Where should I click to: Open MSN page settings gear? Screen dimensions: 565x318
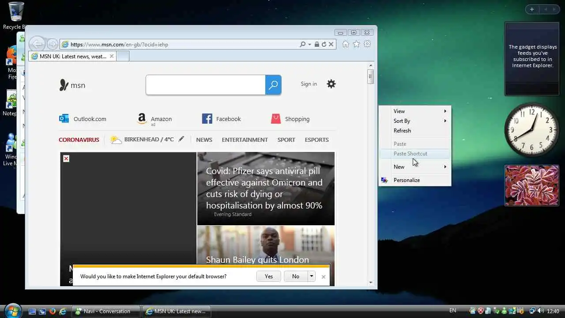(x=331, y=84)
